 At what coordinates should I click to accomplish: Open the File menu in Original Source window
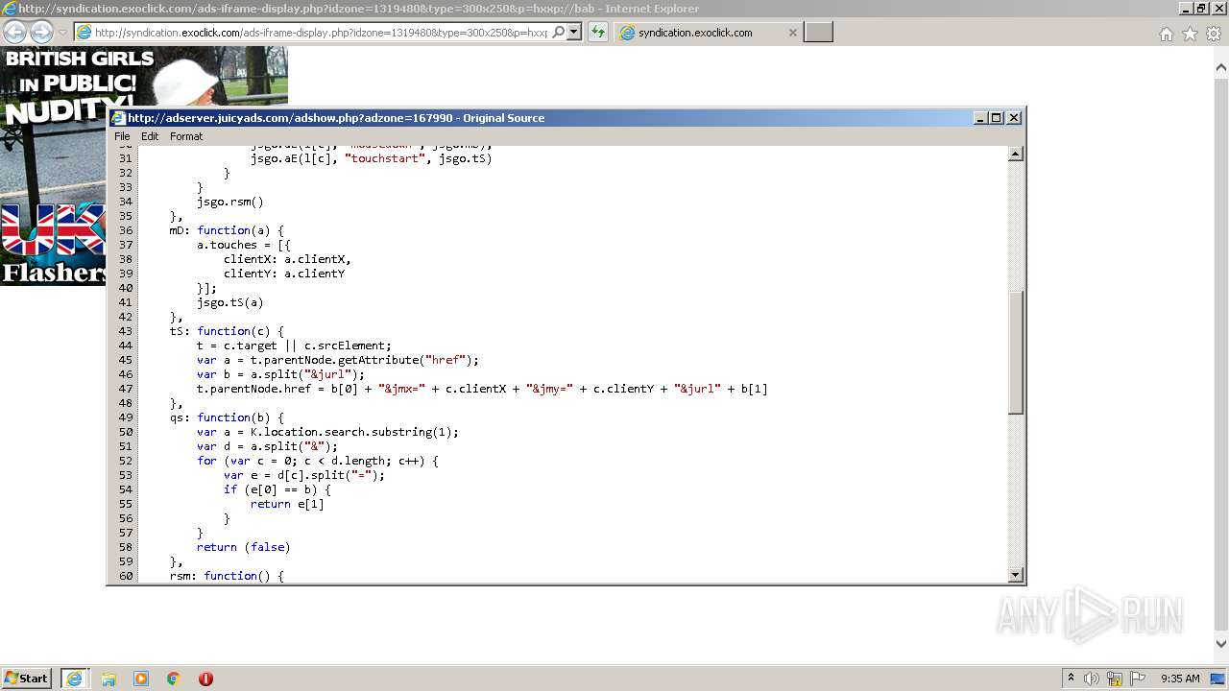click(x=122, y=136)
